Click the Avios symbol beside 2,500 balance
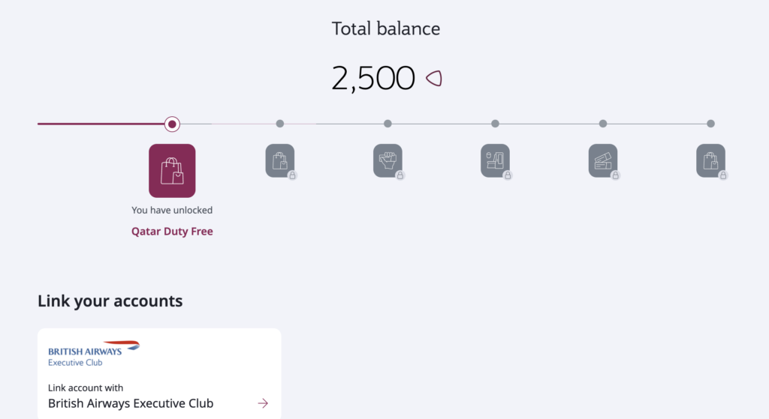Image resolution: width=769 pixels, height=419 pixels. pyautogui.click(x=434, y=78)
